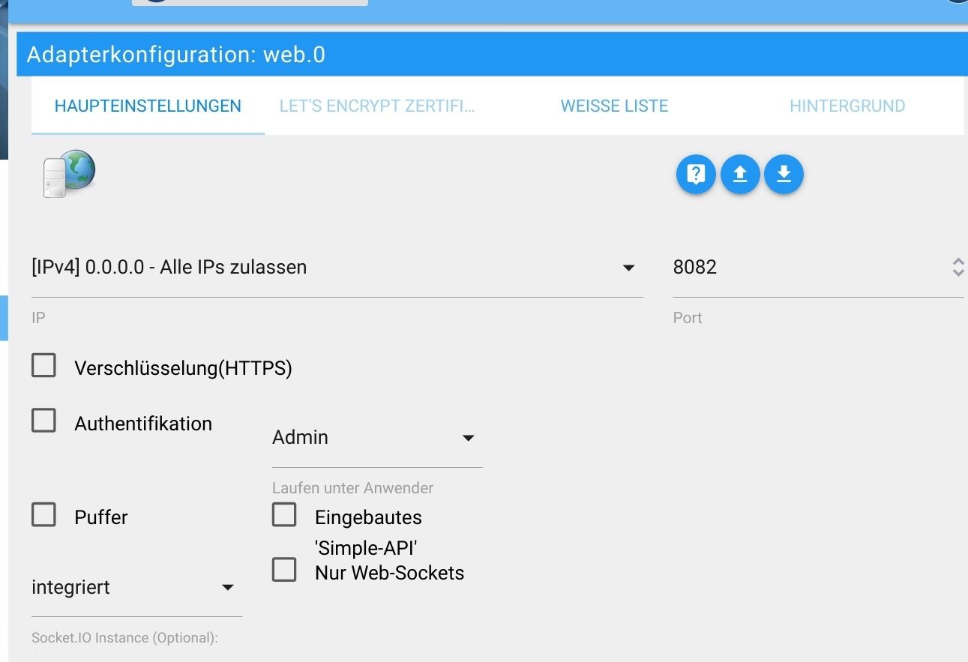Click the dropdown arrow next to Admin
Viewport: 968px width, 662px height.
[x=469, y=438]
